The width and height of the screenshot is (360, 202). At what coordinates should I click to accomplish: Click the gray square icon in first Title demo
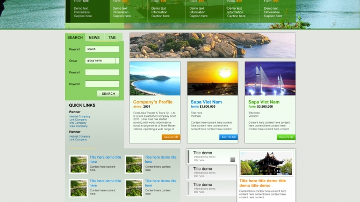coord(233,160)
